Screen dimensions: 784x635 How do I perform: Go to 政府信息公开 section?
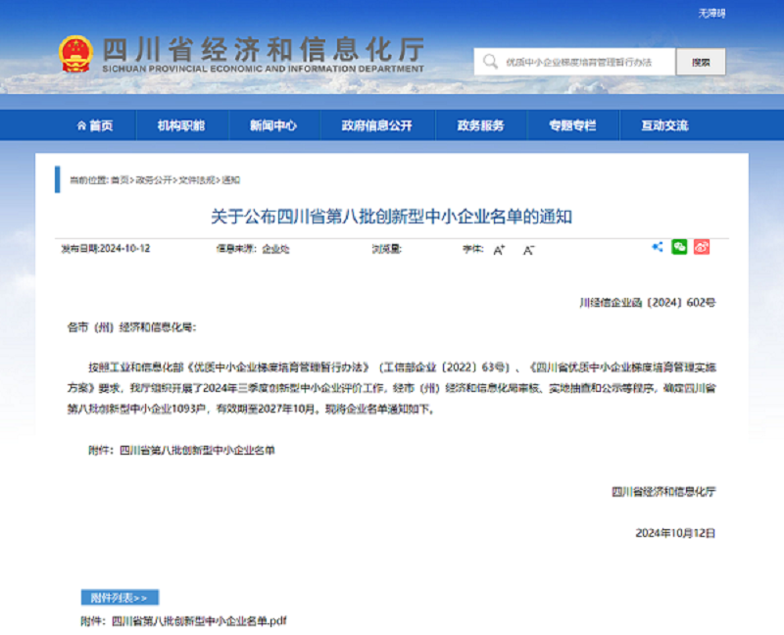click(376, 125)
